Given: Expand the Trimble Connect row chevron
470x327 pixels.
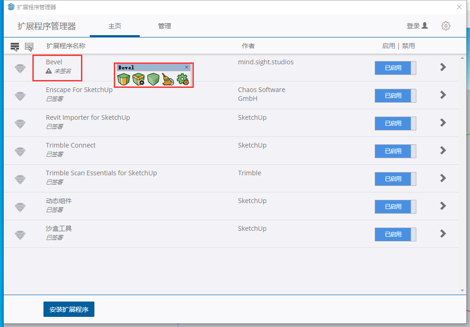Looking at the screenshot, I should [x=443, y=150].
